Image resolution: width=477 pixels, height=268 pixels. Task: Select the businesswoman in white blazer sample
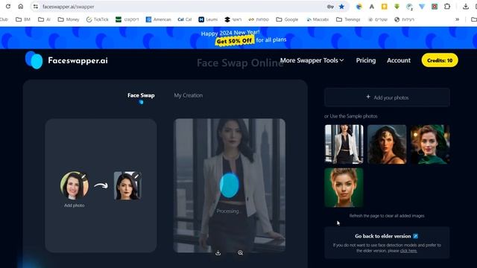[x=344, y=144]
